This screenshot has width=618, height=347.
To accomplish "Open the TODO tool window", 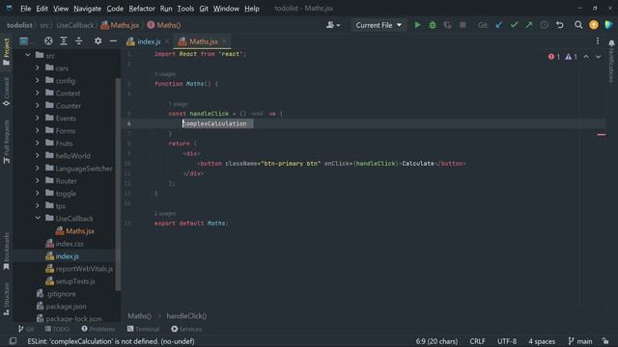I will (x=57, y=329).
